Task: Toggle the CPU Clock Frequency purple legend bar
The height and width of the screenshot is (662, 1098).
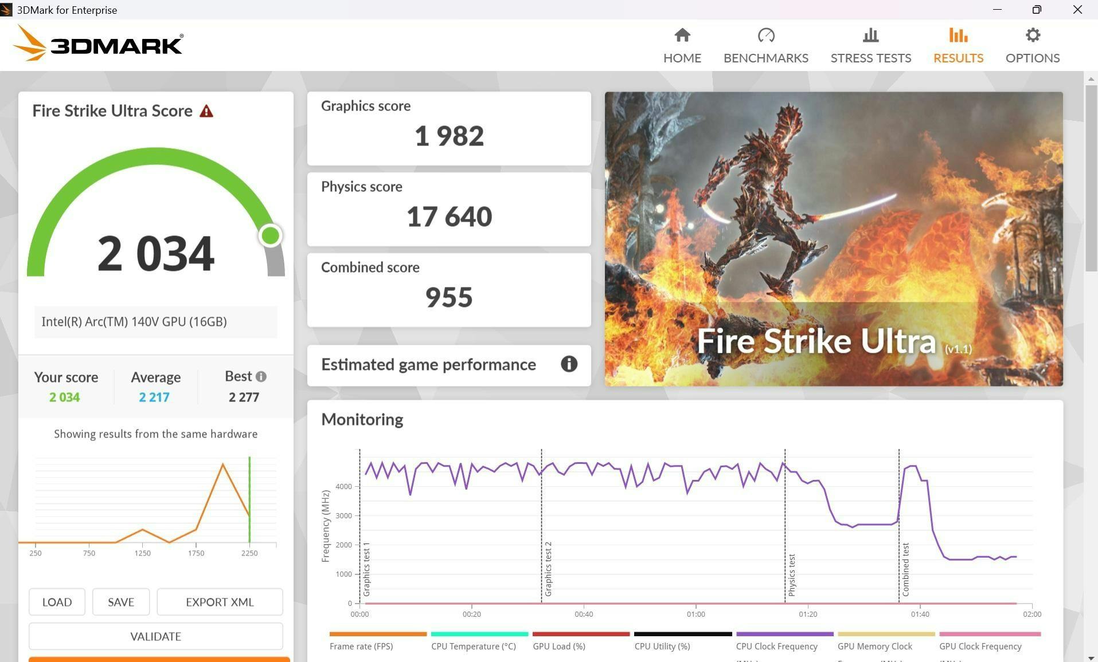Action: pos(784,634)
